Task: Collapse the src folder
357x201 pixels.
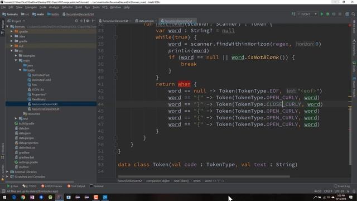Action: tap(12, 51)
